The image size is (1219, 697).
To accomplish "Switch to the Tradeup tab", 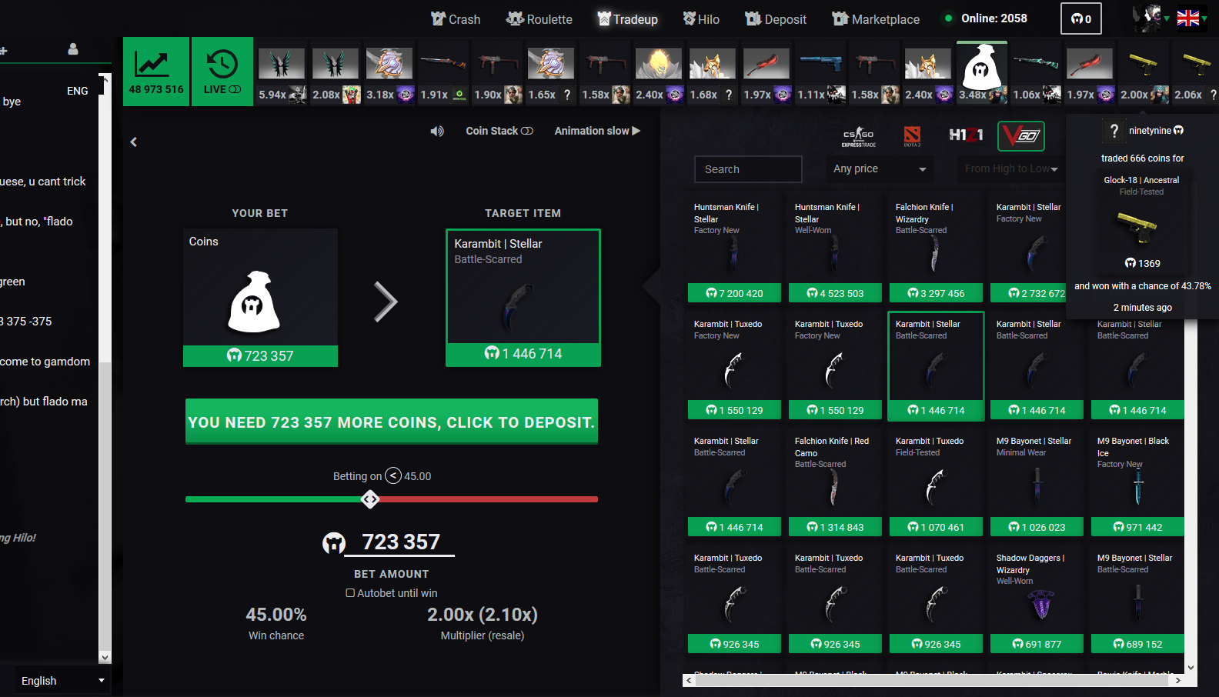I will coord(627,19).
